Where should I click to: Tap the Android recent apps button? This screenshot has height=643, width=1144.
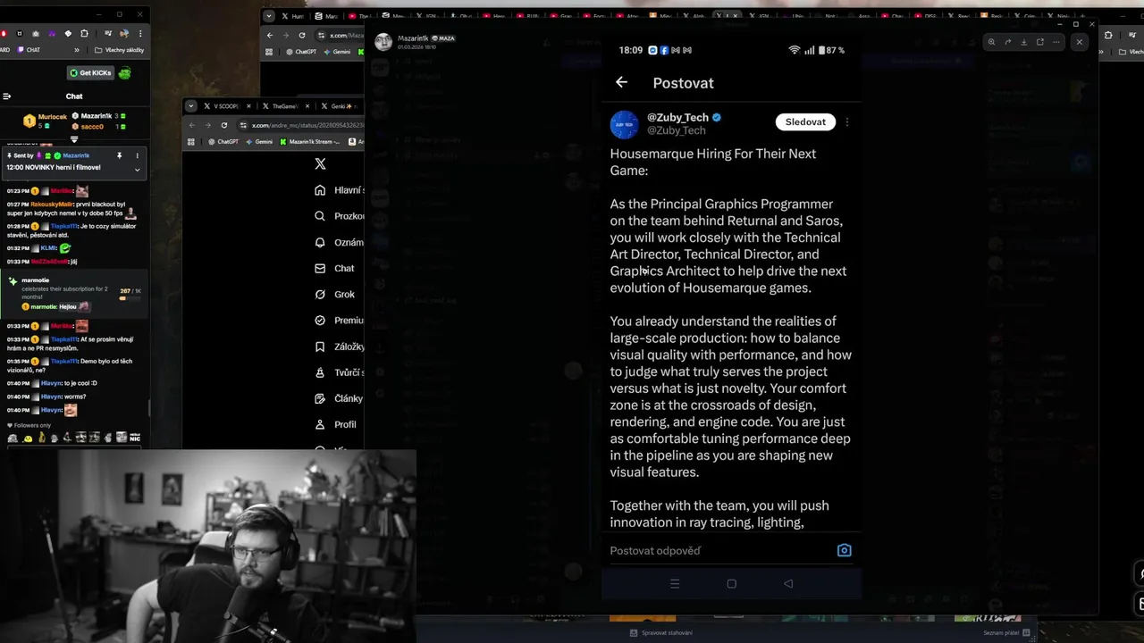pyautogui.click(x=675, y=583)
